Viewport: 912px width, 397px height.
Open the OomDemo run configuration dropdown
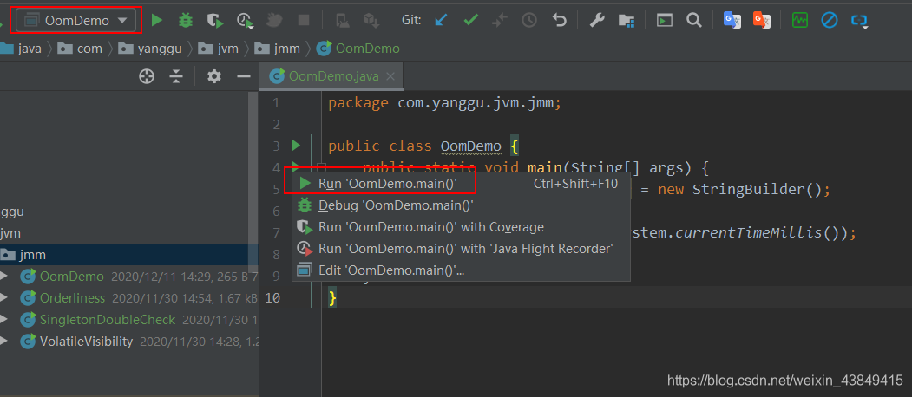[77, 20]
